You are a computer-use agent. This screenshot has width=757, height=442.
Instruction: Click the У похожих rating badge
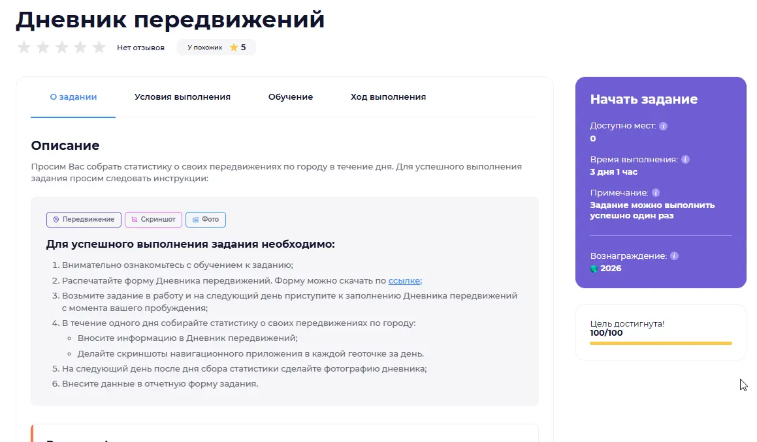[216, 47]
